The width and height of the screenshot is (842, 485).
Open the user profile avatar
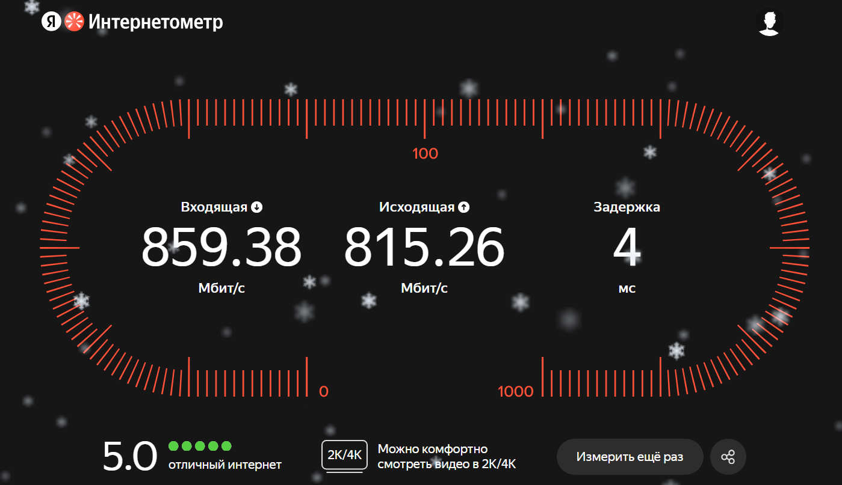coord(769,22)
